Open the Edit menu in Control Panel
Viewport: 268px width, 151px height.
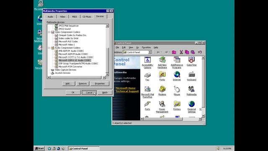point(124,47)
